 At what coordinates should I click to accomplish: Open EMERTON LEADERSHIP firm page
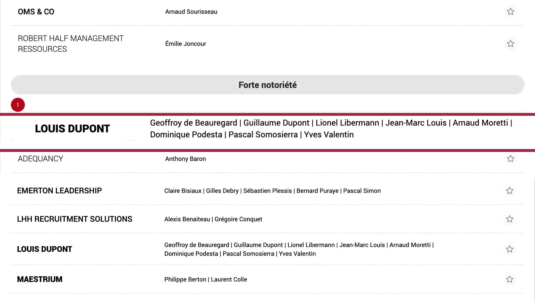[x=59, y=191]
